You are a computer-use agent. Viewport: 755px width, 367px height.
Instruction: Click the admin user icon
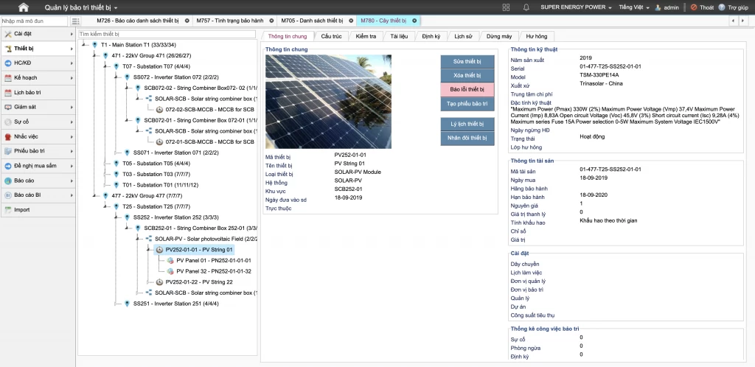[x=658, y=7]
